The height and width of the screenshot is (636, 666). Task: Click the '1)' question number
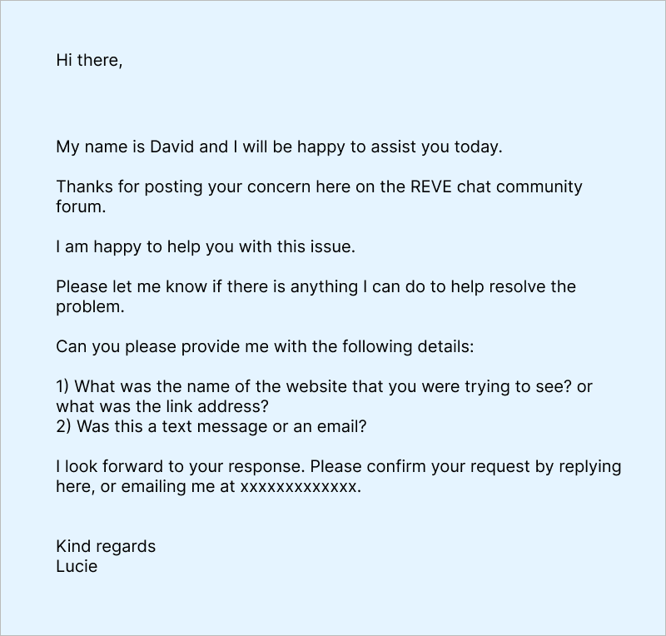64,387
